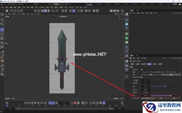182x113 pixels.
Task: Choose Alpha mode None (无) option
Action: (147, 98)
